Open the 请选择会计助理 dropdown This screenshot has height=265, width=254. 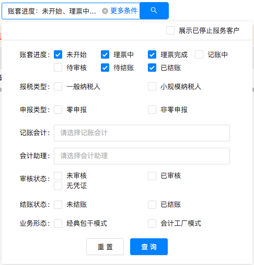click(142, 156)
